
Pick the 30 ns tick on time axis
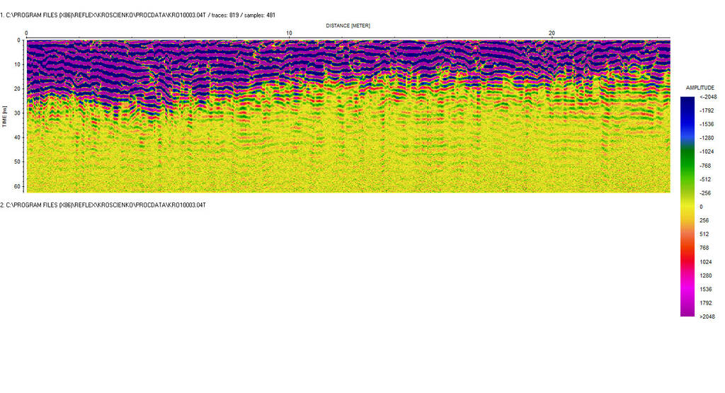[x=17, y=113]
